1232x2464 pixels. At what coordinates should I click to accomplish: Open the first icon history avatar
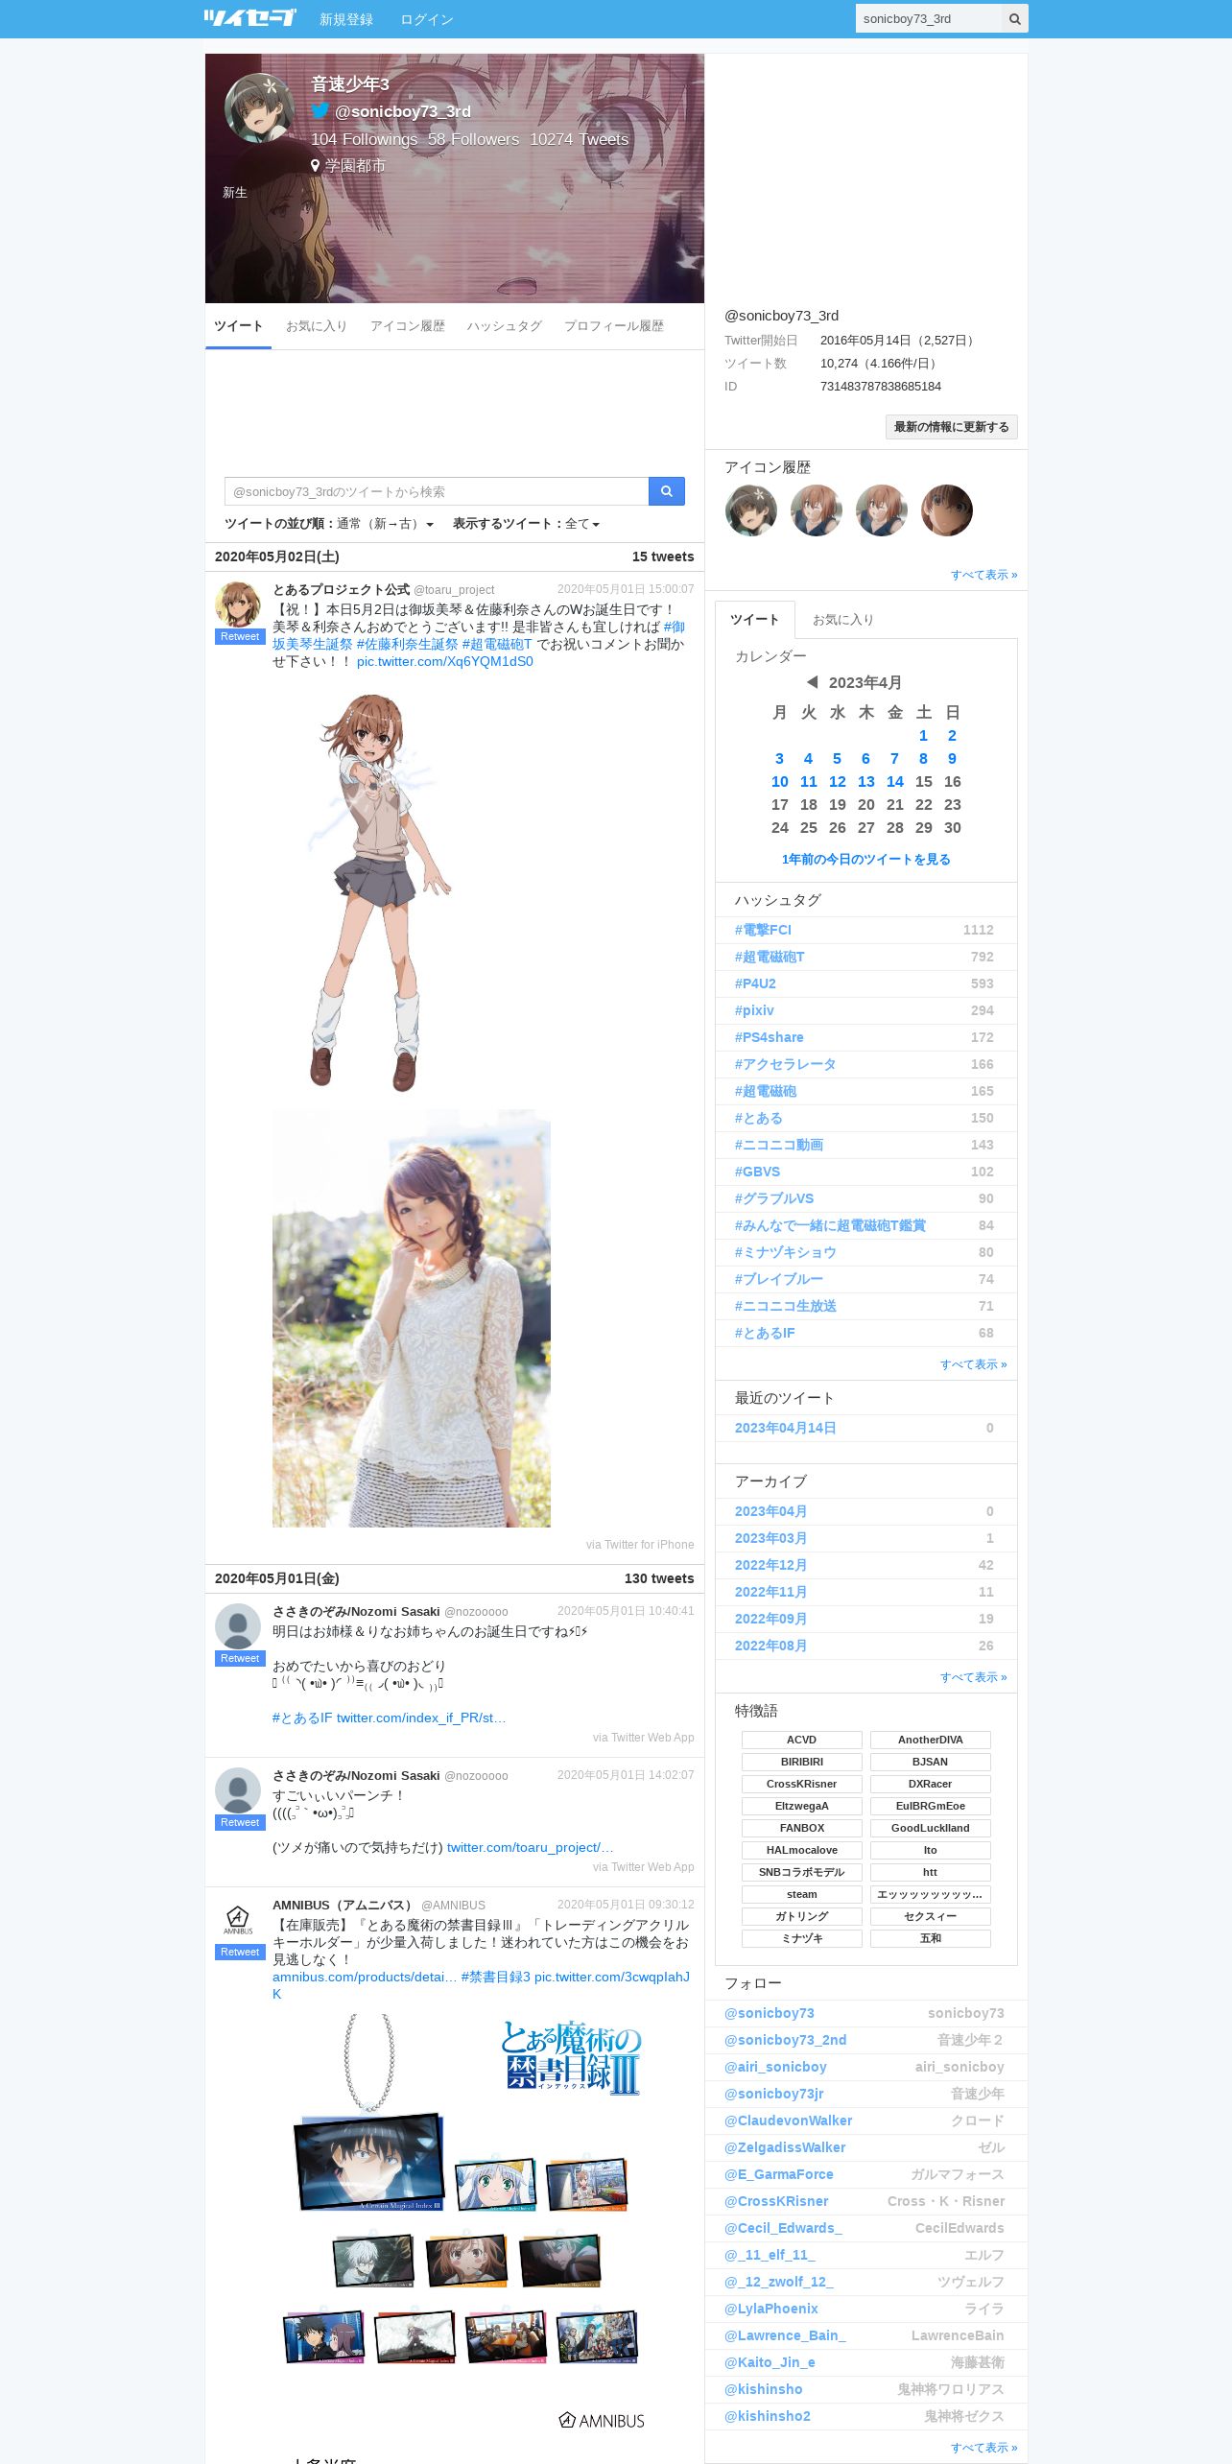coord(751,509)
